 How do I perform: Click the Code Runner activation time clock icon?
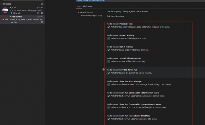point(38,17)
